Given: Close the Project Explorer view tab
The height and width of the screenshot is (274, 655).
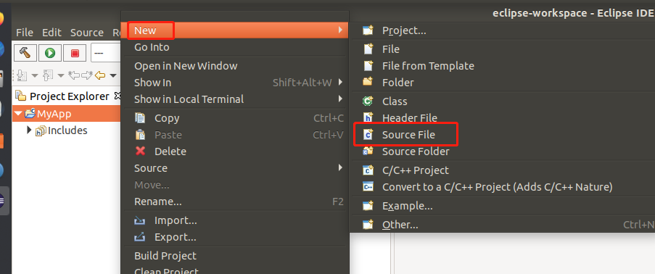Looking at the screenshot, I should [118, 96].
